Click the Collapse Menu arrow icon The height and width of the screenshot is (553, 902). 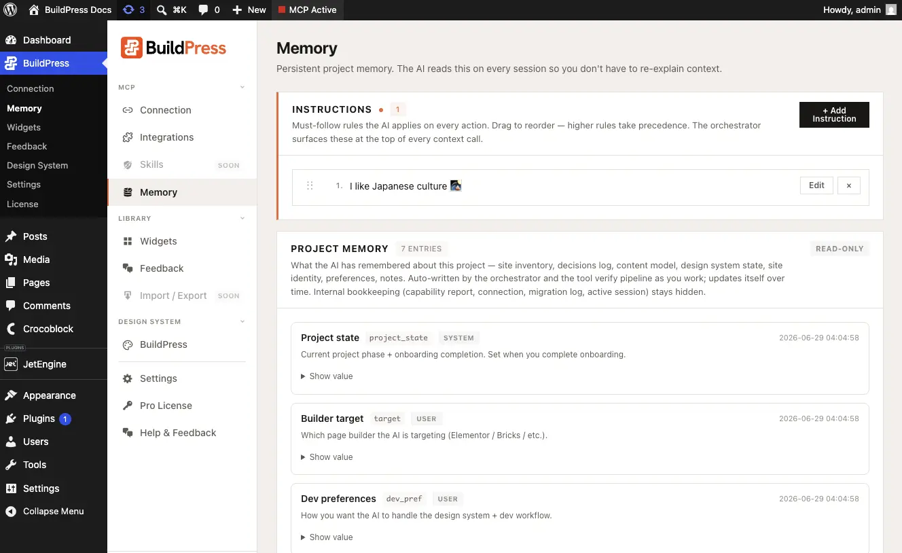click(x=11, y=512)
